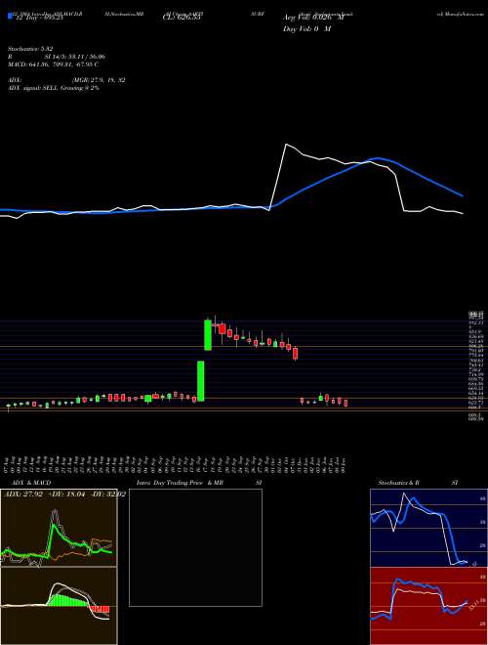Click the 'Day Vol: 0 M' text
488x645 pixels.
click(x=306, y=29)
